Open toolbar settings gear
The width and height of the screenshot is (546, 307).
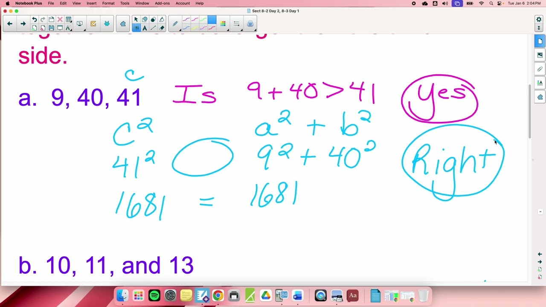(539, 19)
